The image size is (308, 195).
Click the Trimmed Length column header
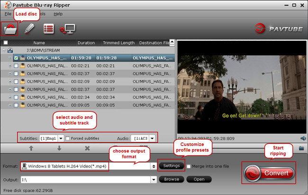pyautogui.click(x=118, y=43)
